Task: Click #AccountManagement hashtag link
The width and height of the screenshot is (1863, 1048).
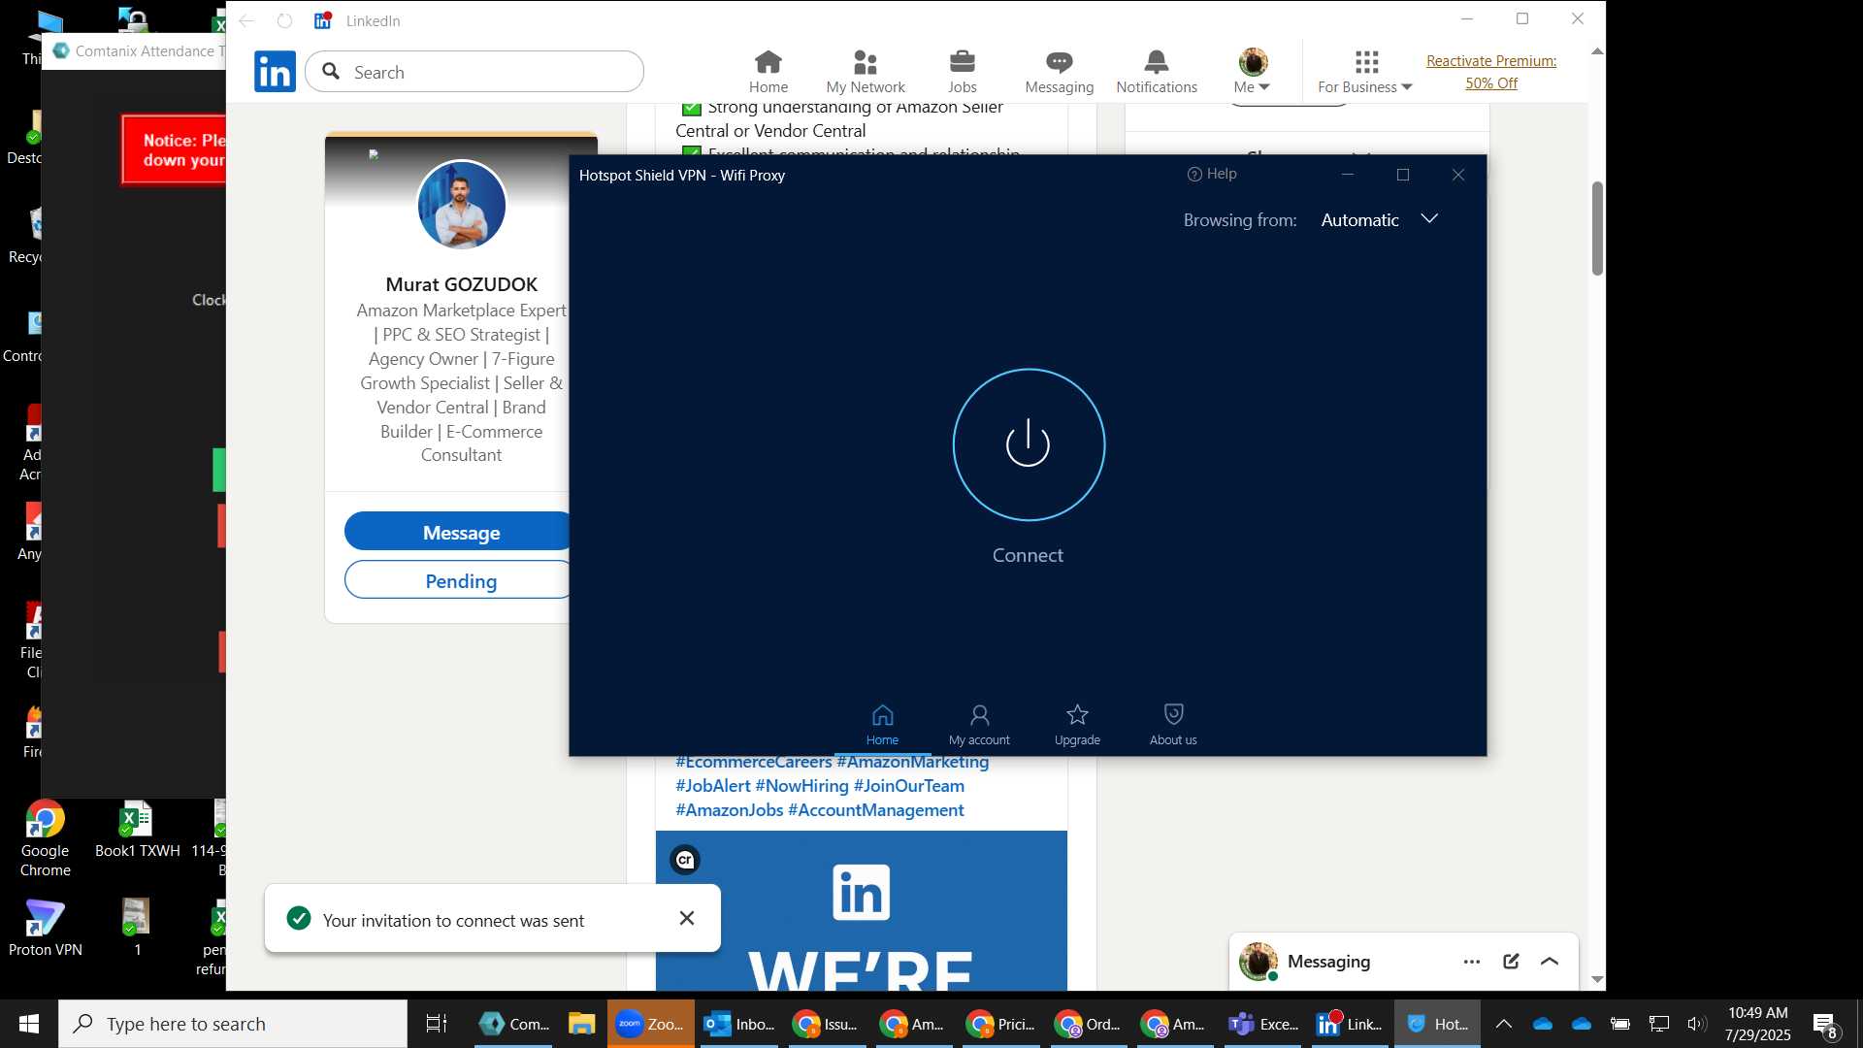Action: (875, 810)
